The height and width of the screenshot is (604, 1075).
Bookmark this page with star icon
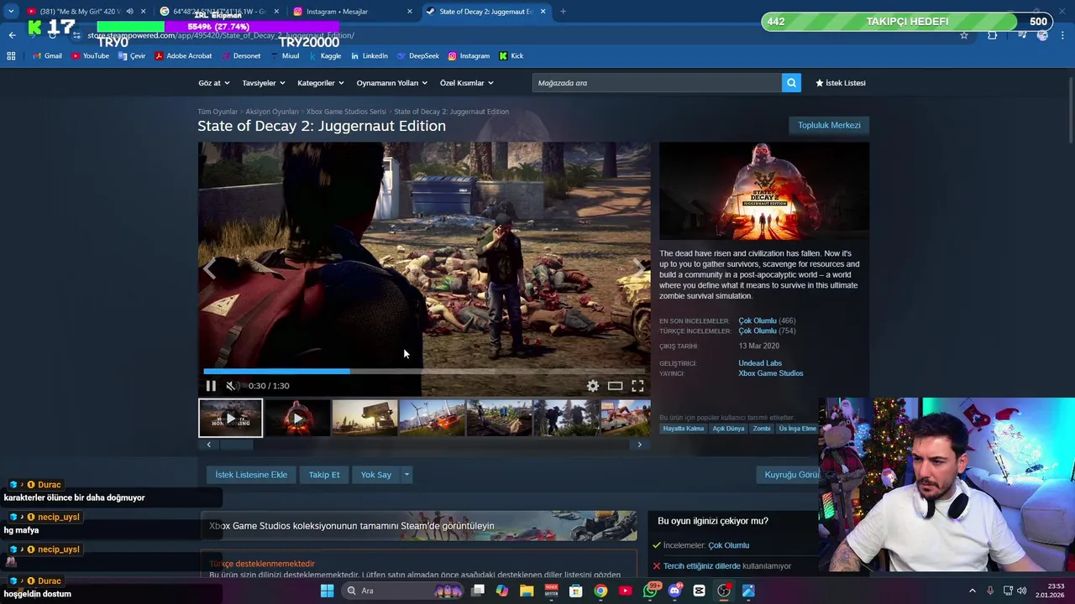click(x=964, y=35)
